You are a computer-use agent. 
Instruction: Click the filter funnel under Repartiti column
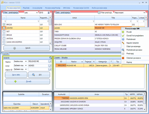(x=48, y=21)
